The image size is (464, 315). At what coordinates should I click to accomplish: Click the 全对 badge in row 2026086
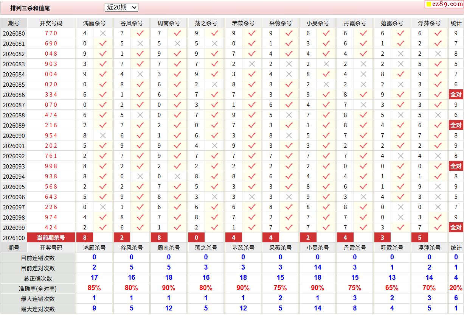point(456,95)
